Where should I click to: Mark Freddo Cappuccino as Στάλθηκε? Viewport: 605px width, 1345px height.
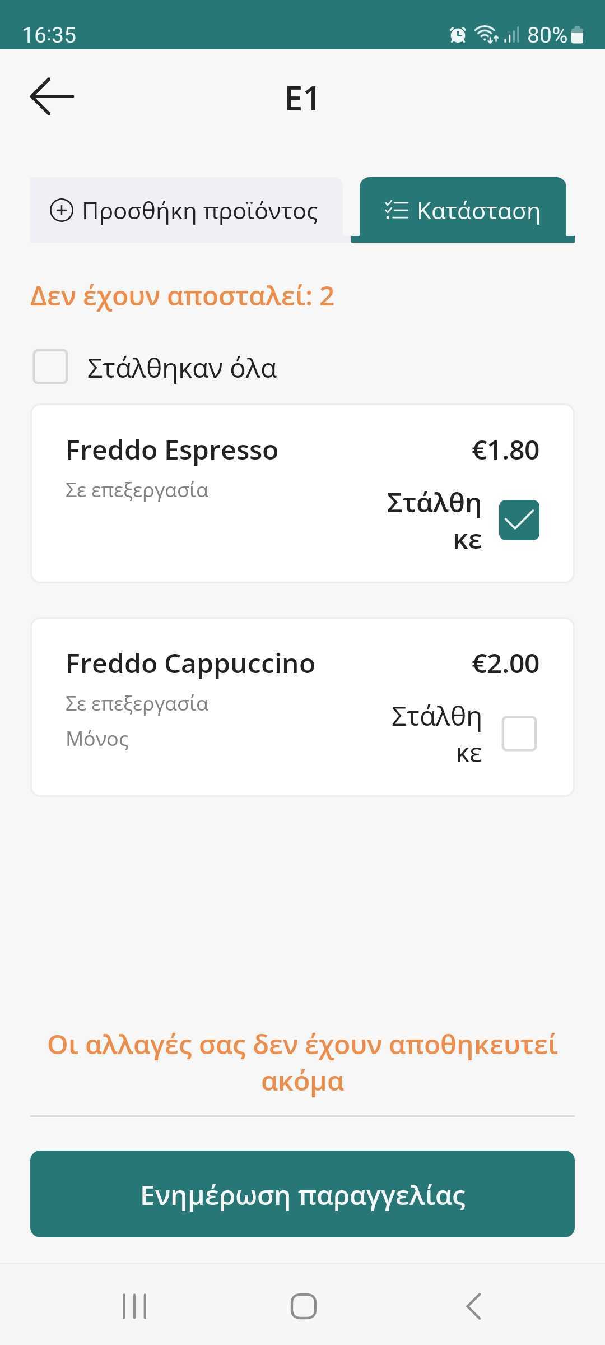tap(519, 733)
